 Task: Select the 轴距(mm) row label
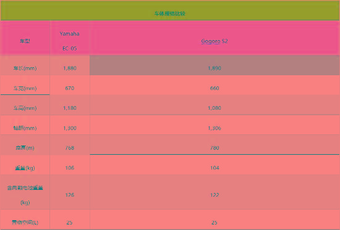click(x=25, y=128)
